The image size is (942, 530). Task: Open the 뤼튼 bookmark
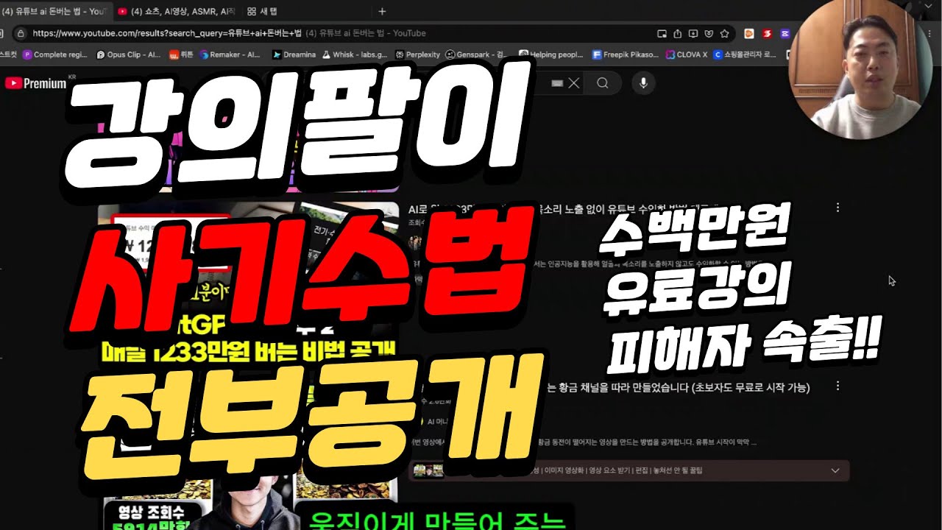pos(182,54)
